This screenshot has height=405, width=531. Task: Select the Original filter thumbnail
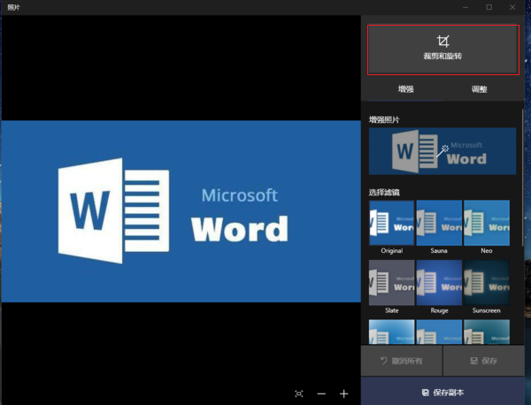[391, 223]
